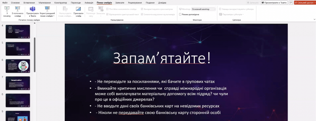The image size is (316, 121).
Task: Open the Конструктор tab
Action: point(60,3)
